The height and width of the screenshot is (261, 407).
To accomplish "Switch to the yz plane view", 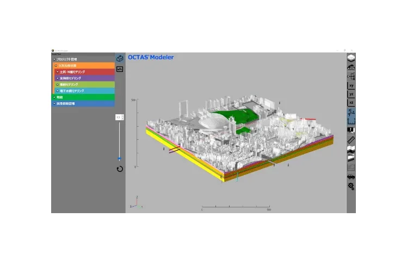I will tap(351, 94).
